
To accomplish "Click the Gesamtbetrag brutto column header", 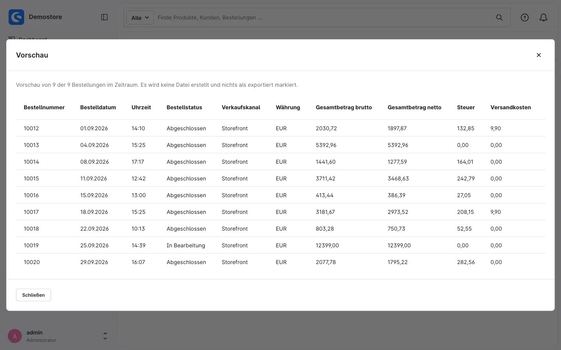I will point(344,107).
